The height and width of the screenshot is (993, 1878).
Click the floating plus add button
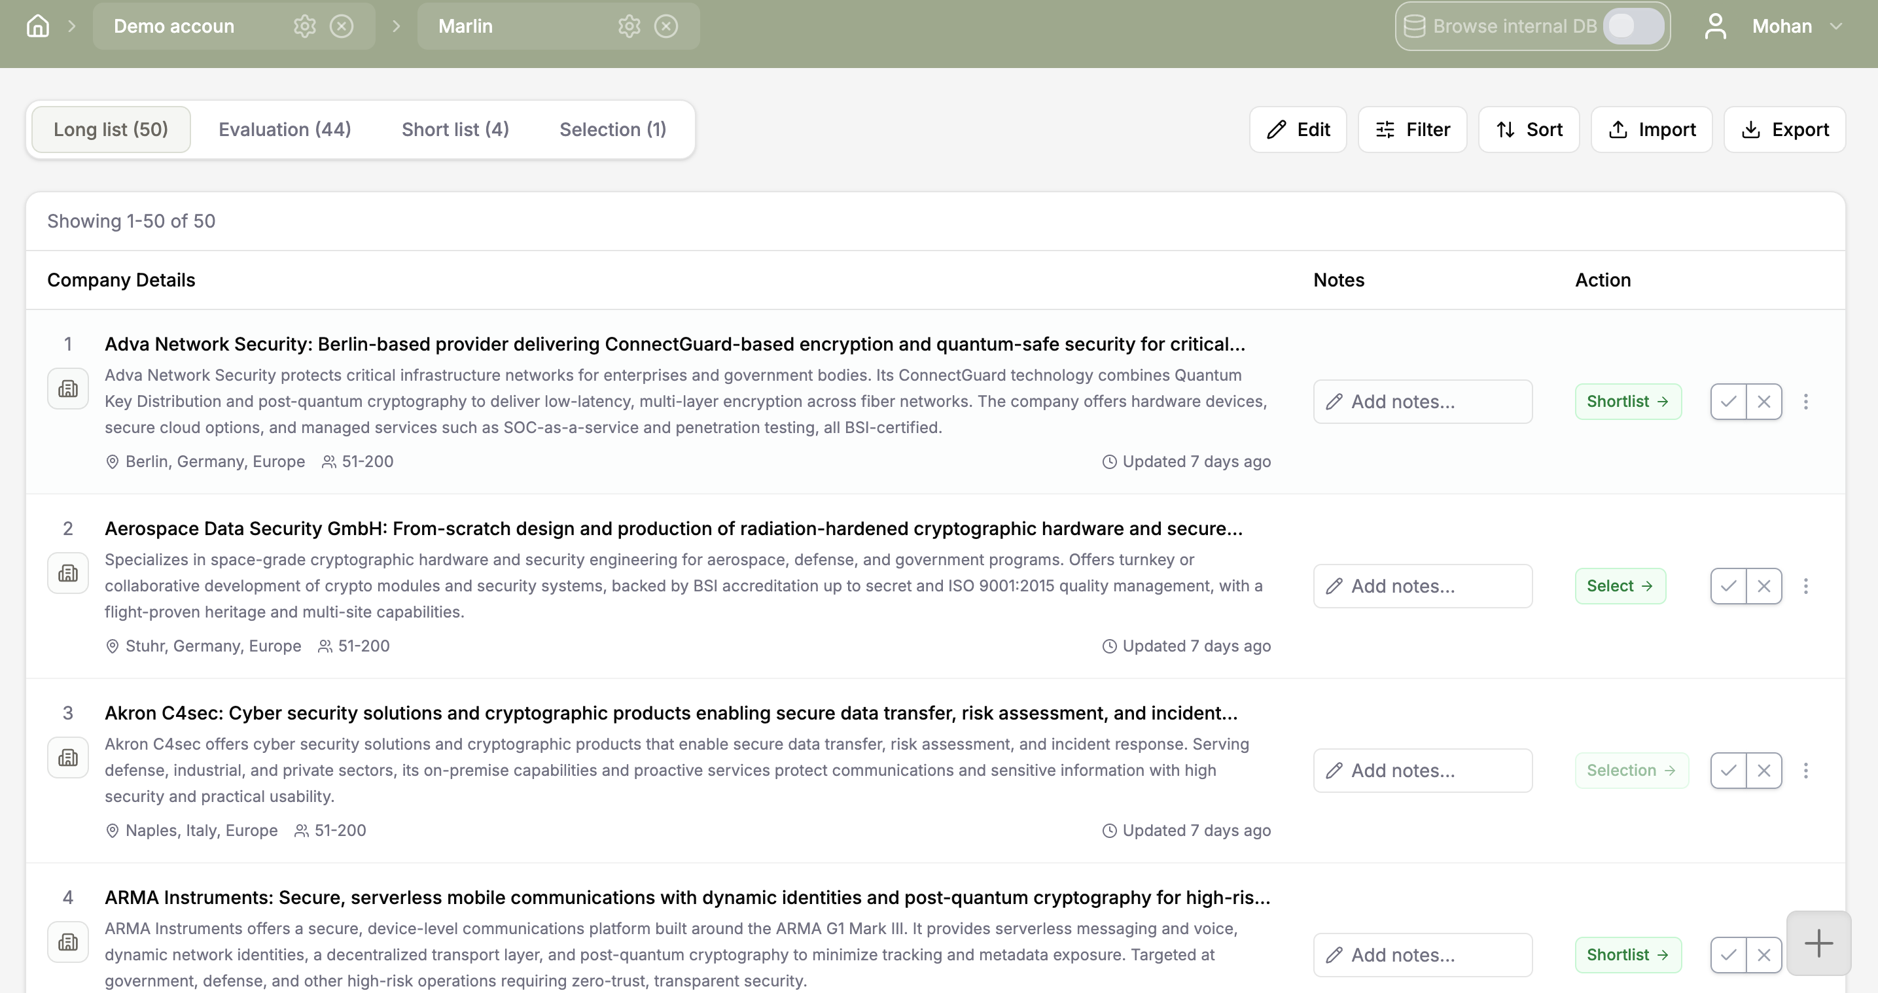[1819, 943]
